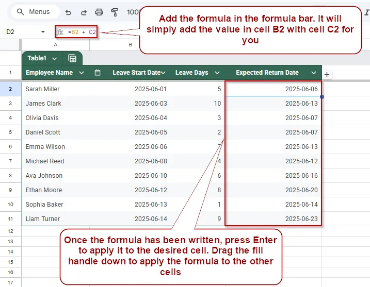This screenshot has width=370, height=287.
Task: Expand the Employee Name column dropdown
Action: 82,73
